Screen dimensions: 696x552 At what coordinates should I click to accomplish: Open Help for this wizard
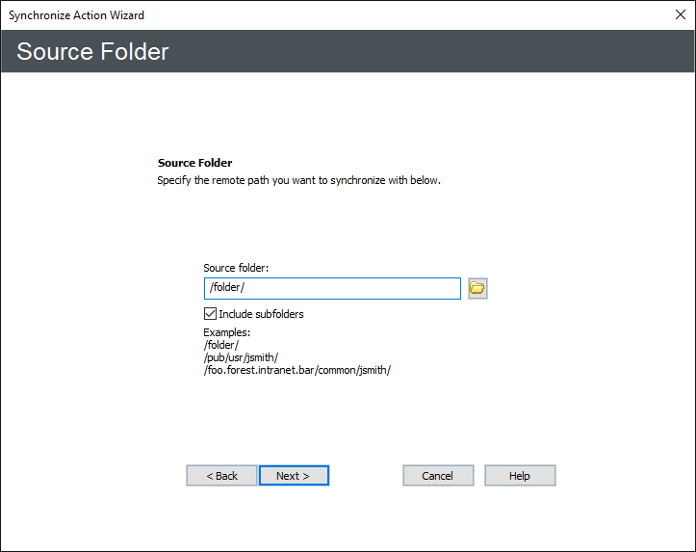click(520, 476)
